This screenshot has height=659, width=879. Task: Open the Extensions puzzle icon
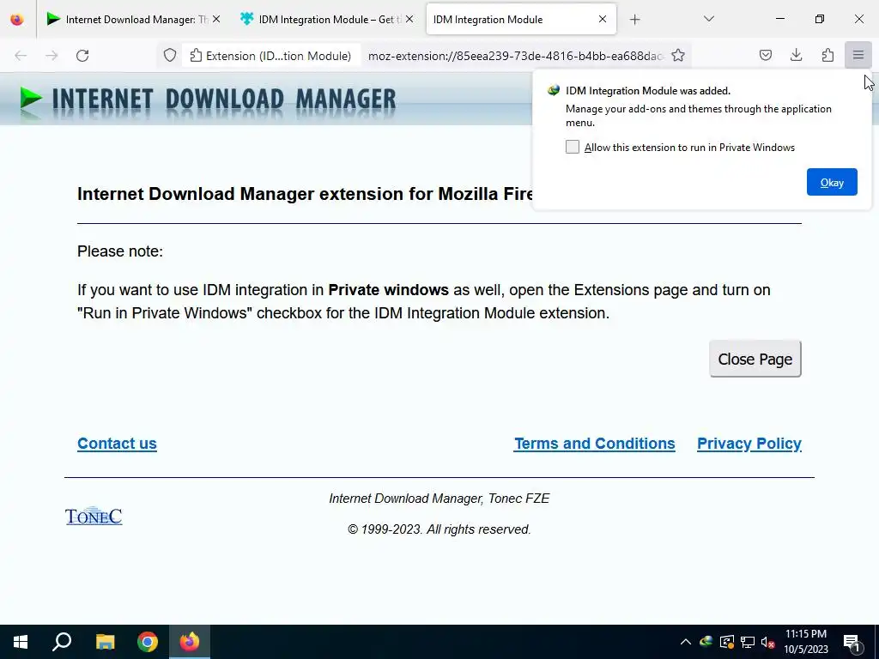(x=827, y=55)
